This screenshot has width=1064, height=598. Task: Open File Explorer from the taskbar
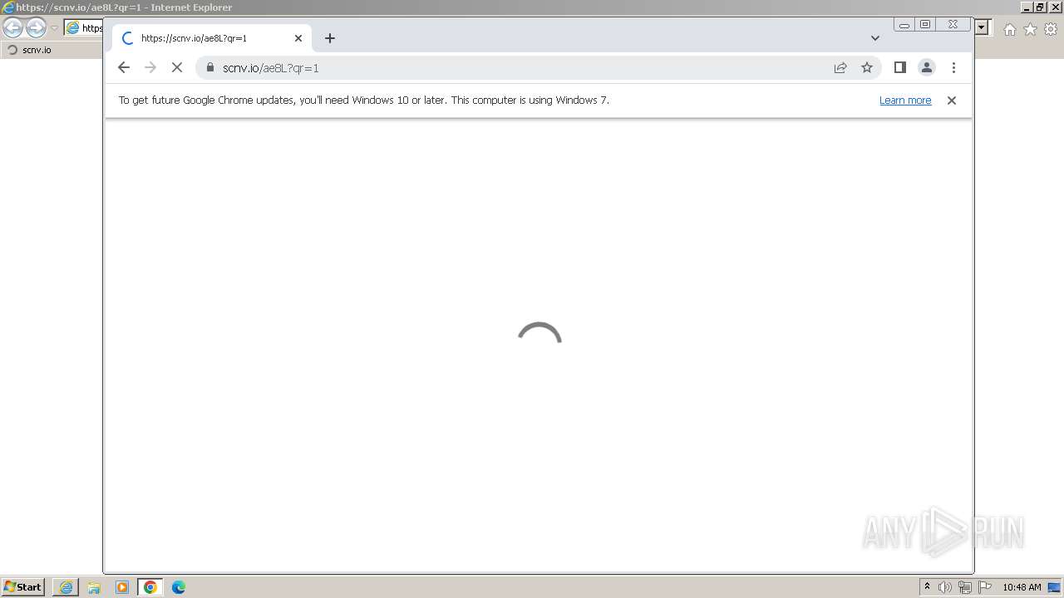pos(94,587)
